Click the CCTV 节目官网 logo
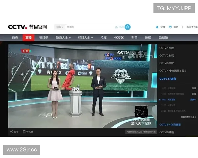 (x=27, y=27)
